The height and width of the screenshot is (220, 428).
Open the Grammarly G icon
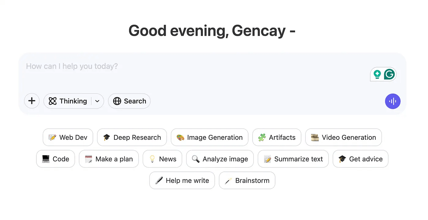pyautogui.click(x=389, y=74)
